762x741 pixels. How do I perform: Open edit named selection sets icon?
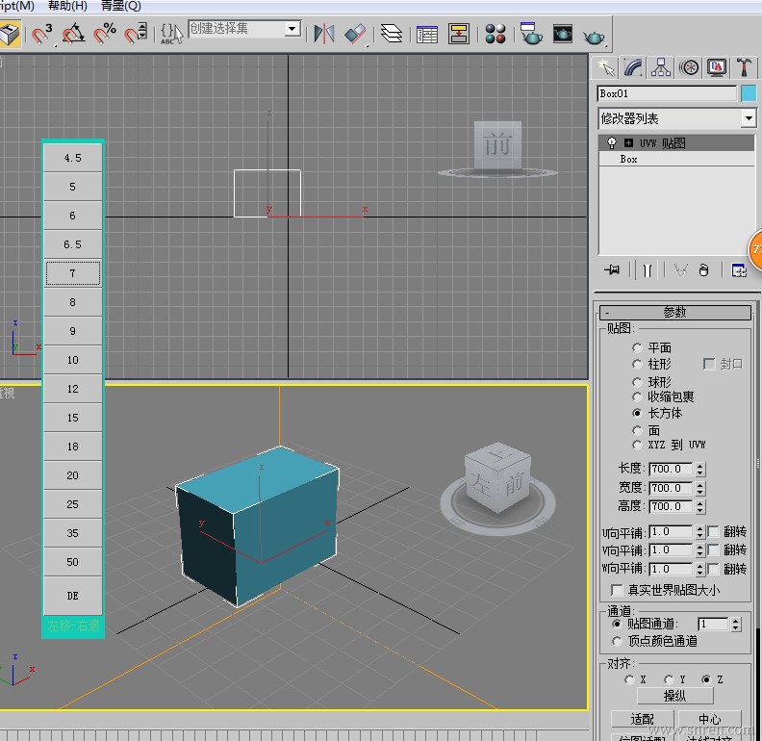pyautogui.click(x=171, y=34)
